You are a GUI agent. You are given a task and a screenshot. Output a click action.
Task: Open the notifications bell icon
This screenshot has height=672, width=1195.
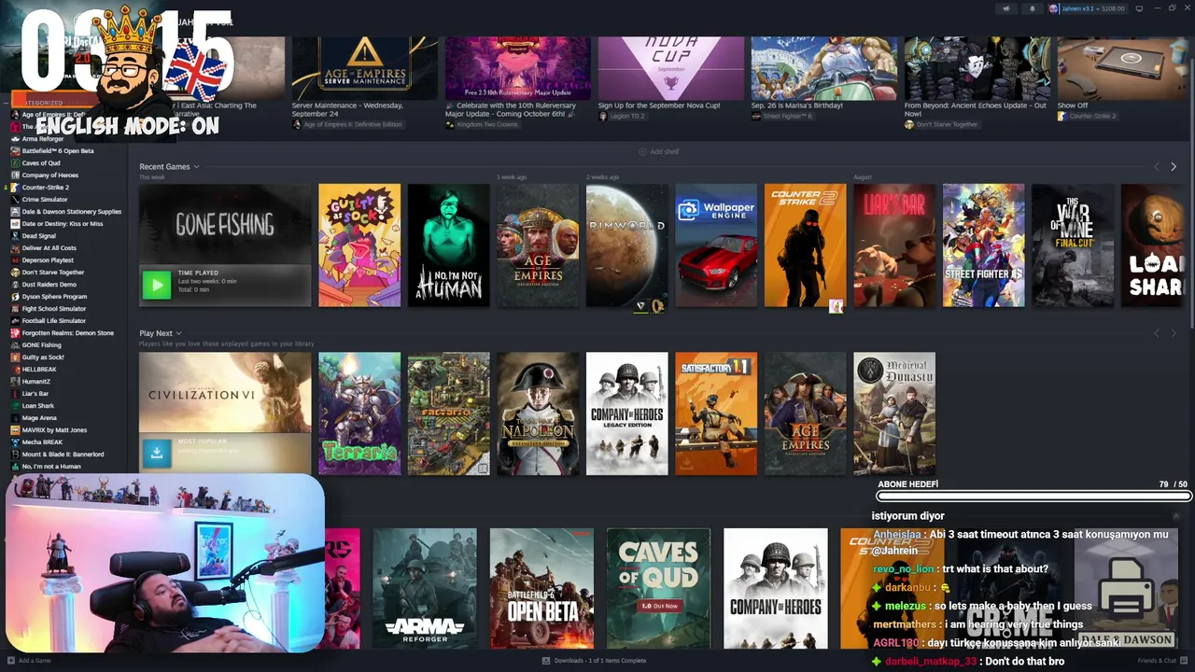(1032, 8)
